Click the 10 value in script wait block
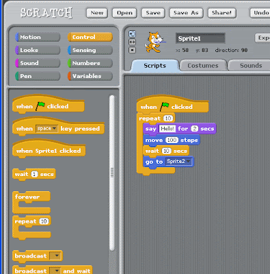Image resolution: width=270 pixels, height=274 pixels. coord(166,151)
